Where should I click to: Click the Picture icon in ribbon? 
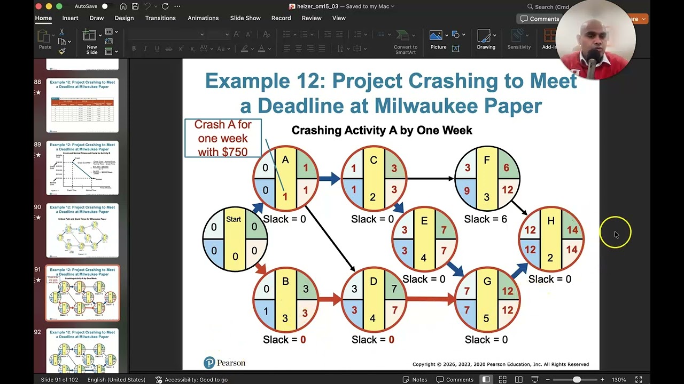[436, 36]
